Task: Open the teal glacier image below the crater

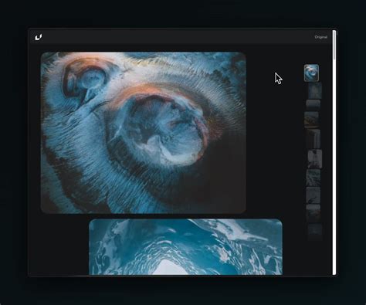Action: click(x=185, y=247)
